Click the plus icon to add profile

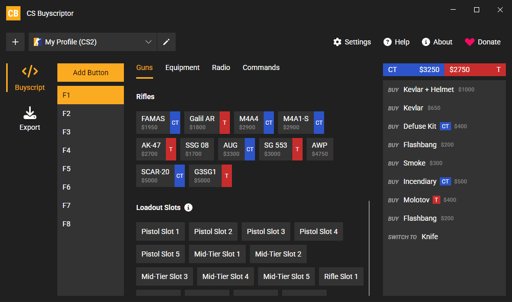[15, 42]
